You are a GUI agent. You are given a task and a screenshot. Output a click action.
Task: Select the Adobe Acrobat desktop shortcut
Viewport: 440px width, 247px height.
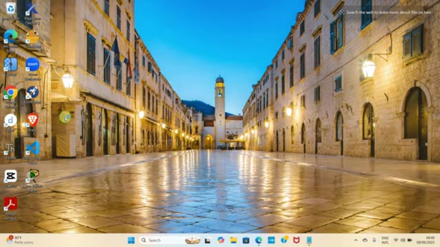click(x=11, y=204)
